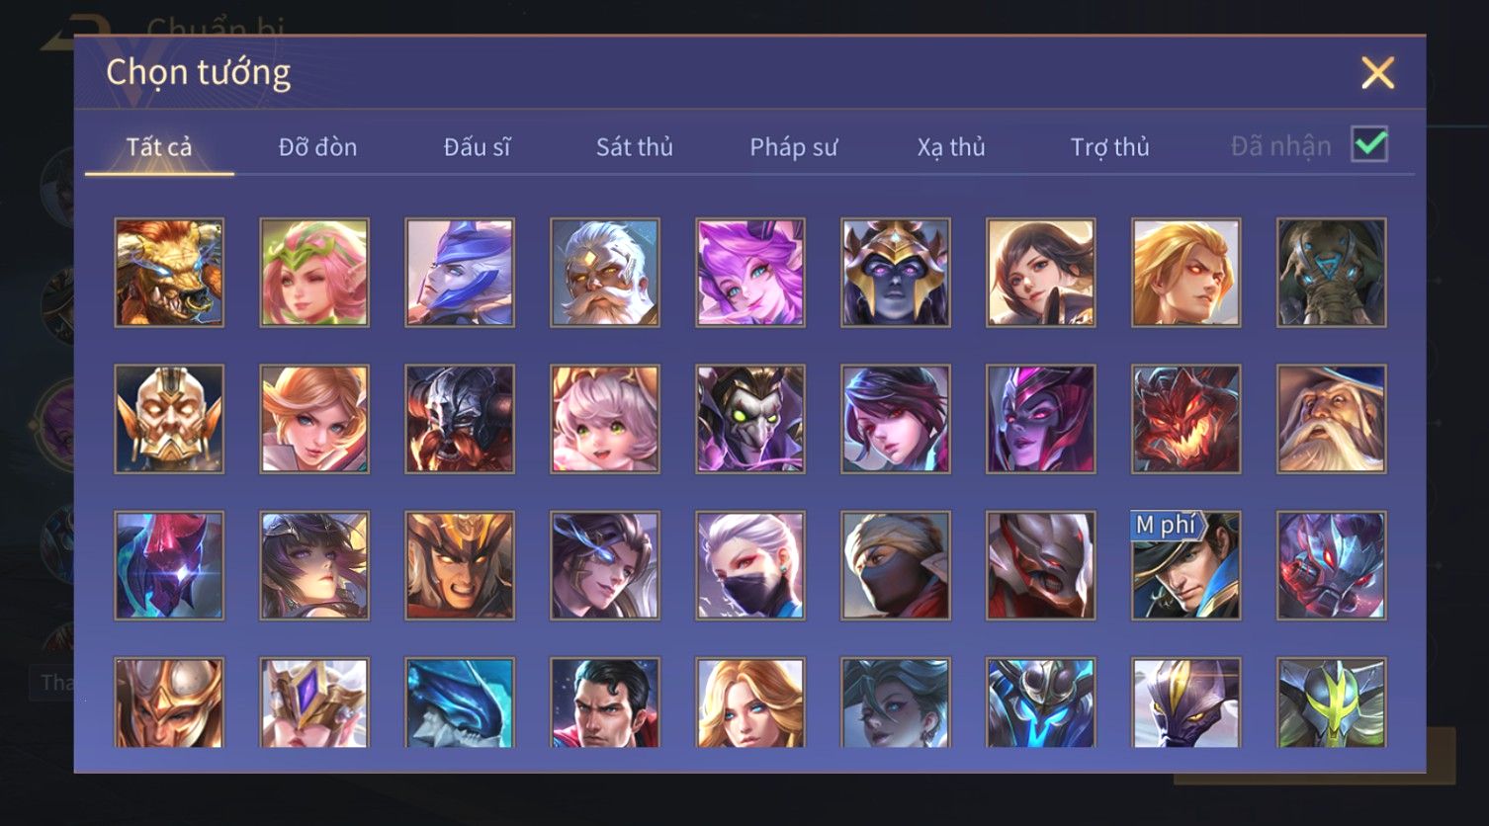Pick the red fire demon hero portrait

[1186, 419]
